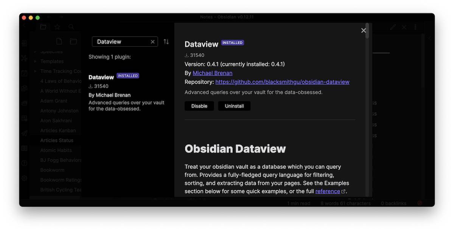This screenshot has height=232, width=454.
Task: Open settings gear in left ribbon
Action: click(x=24, y=178)
